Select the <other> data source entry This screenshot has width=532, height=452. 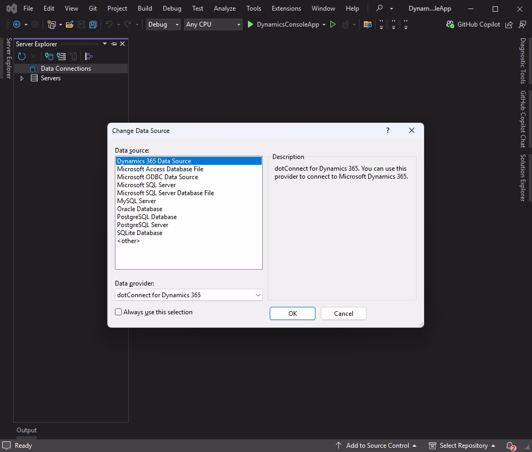(x=128, y=241)
